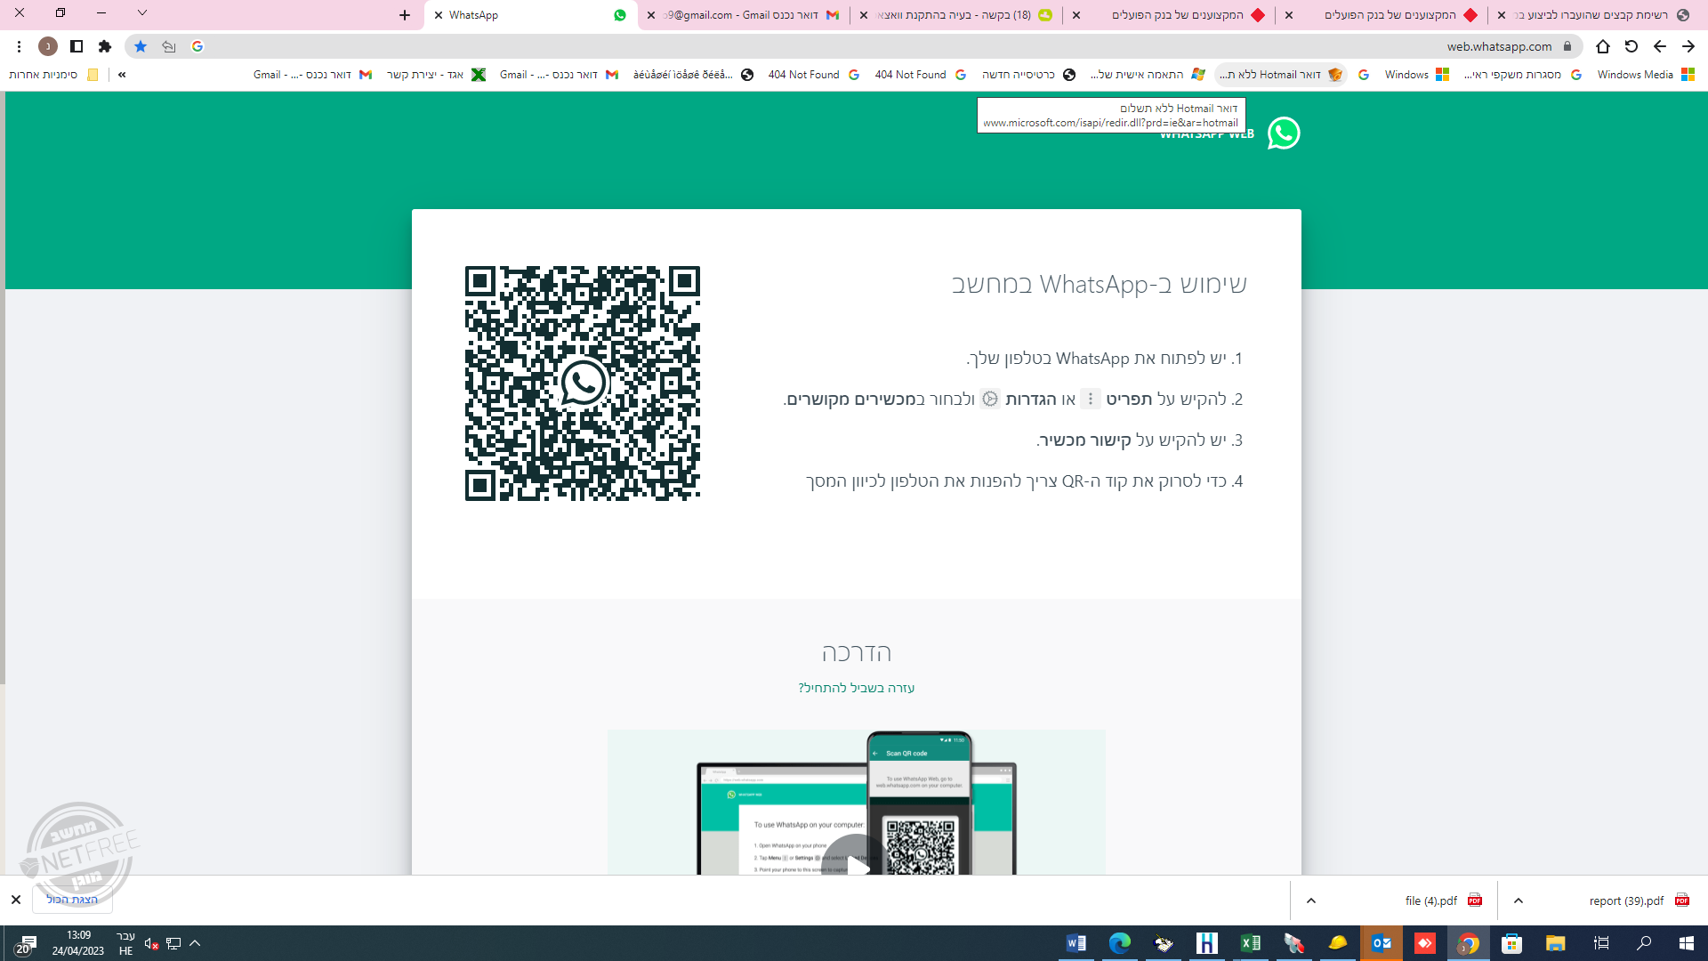This screenshot has height=961, width=1708.
Task: Toggle the muted volume icon in system tray
Action: tap(151, 943)
